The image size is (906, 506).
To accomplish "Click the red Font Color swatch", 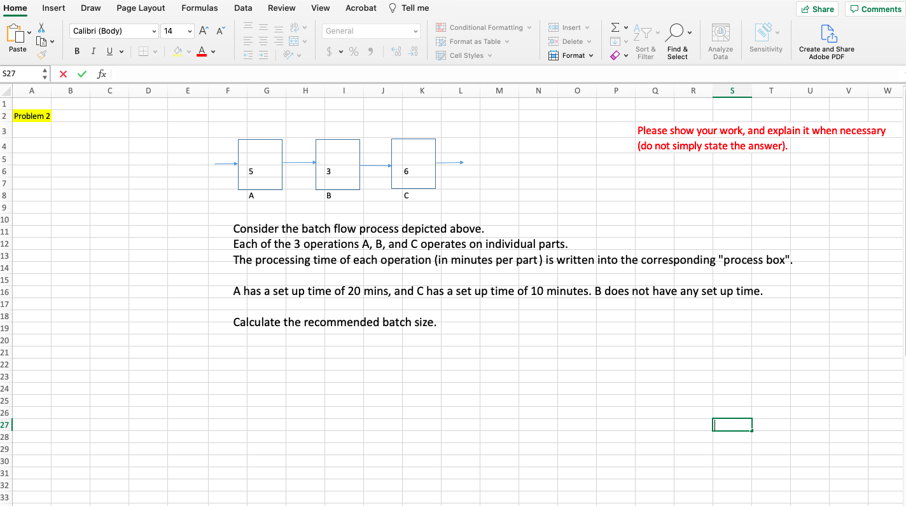I will pyautogui.click(x=201, y=51).
